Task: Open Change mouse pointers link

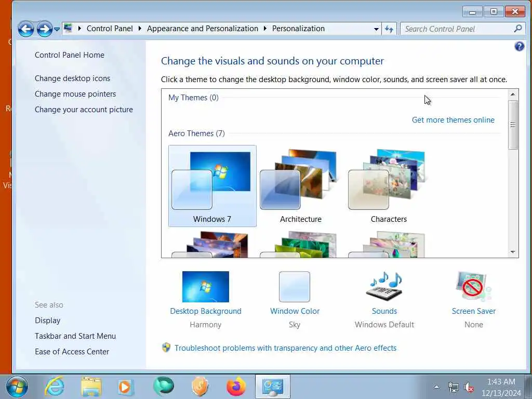Action: click(75, 94)
